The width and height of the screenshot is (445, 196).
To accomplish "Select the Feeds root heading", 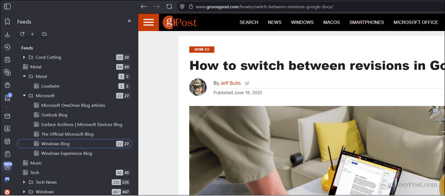I will pyautogui.click(x=27, y=48).
